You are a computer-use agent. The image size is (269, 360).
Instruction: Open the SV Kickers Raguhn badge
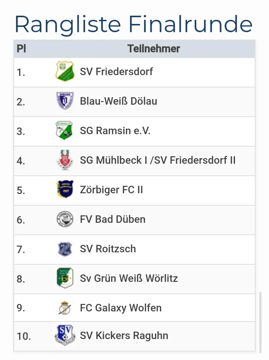coord(65,335)
